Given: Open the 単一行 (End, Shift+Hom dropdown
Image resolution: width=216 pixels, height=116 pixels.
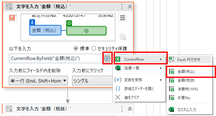Looking at the screenshot, I should [38, 81].
